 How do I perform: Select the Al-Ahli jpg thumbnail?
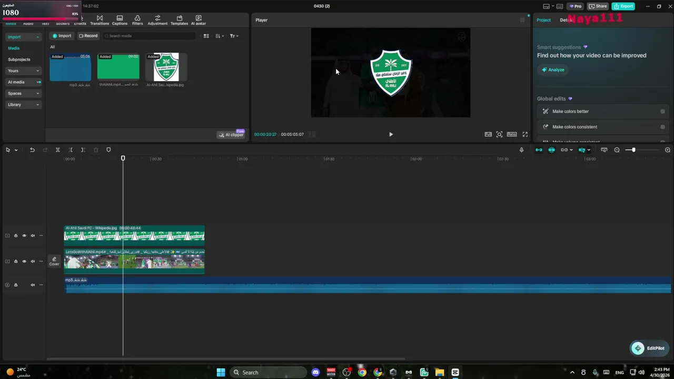pyautogui.click(x=166, y=67)
